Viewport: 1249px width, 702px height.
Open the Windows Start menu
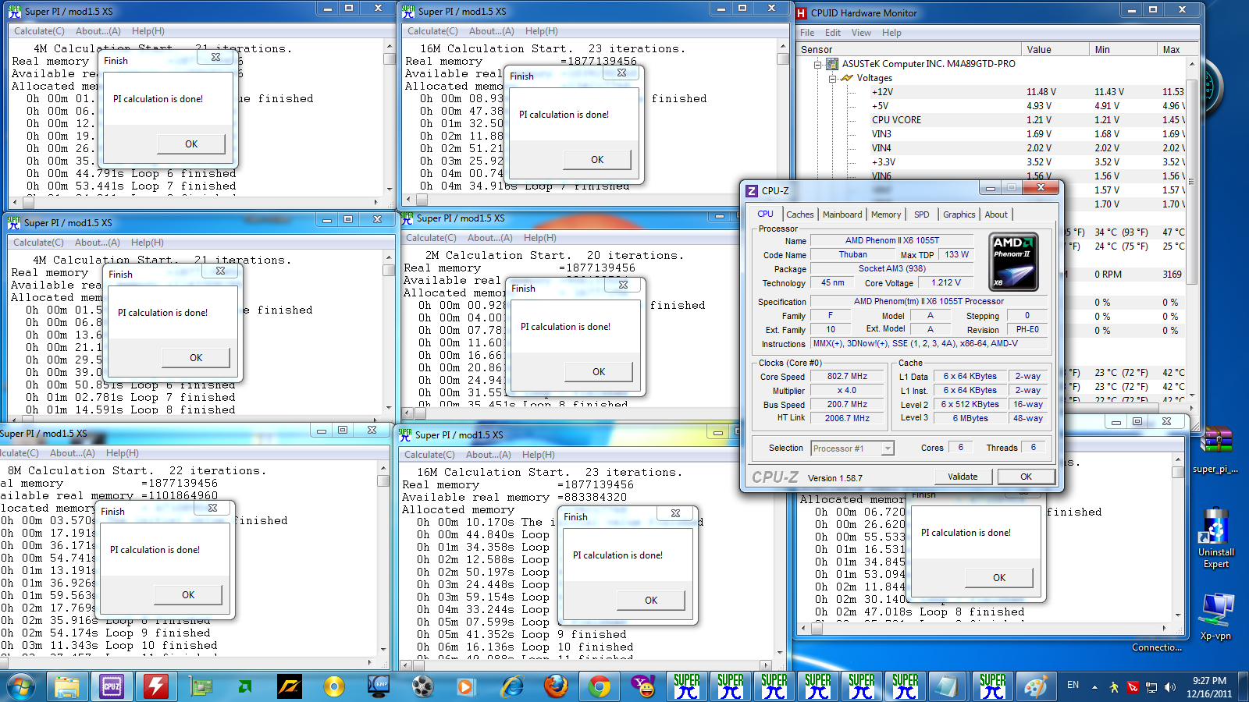[21, 686]
